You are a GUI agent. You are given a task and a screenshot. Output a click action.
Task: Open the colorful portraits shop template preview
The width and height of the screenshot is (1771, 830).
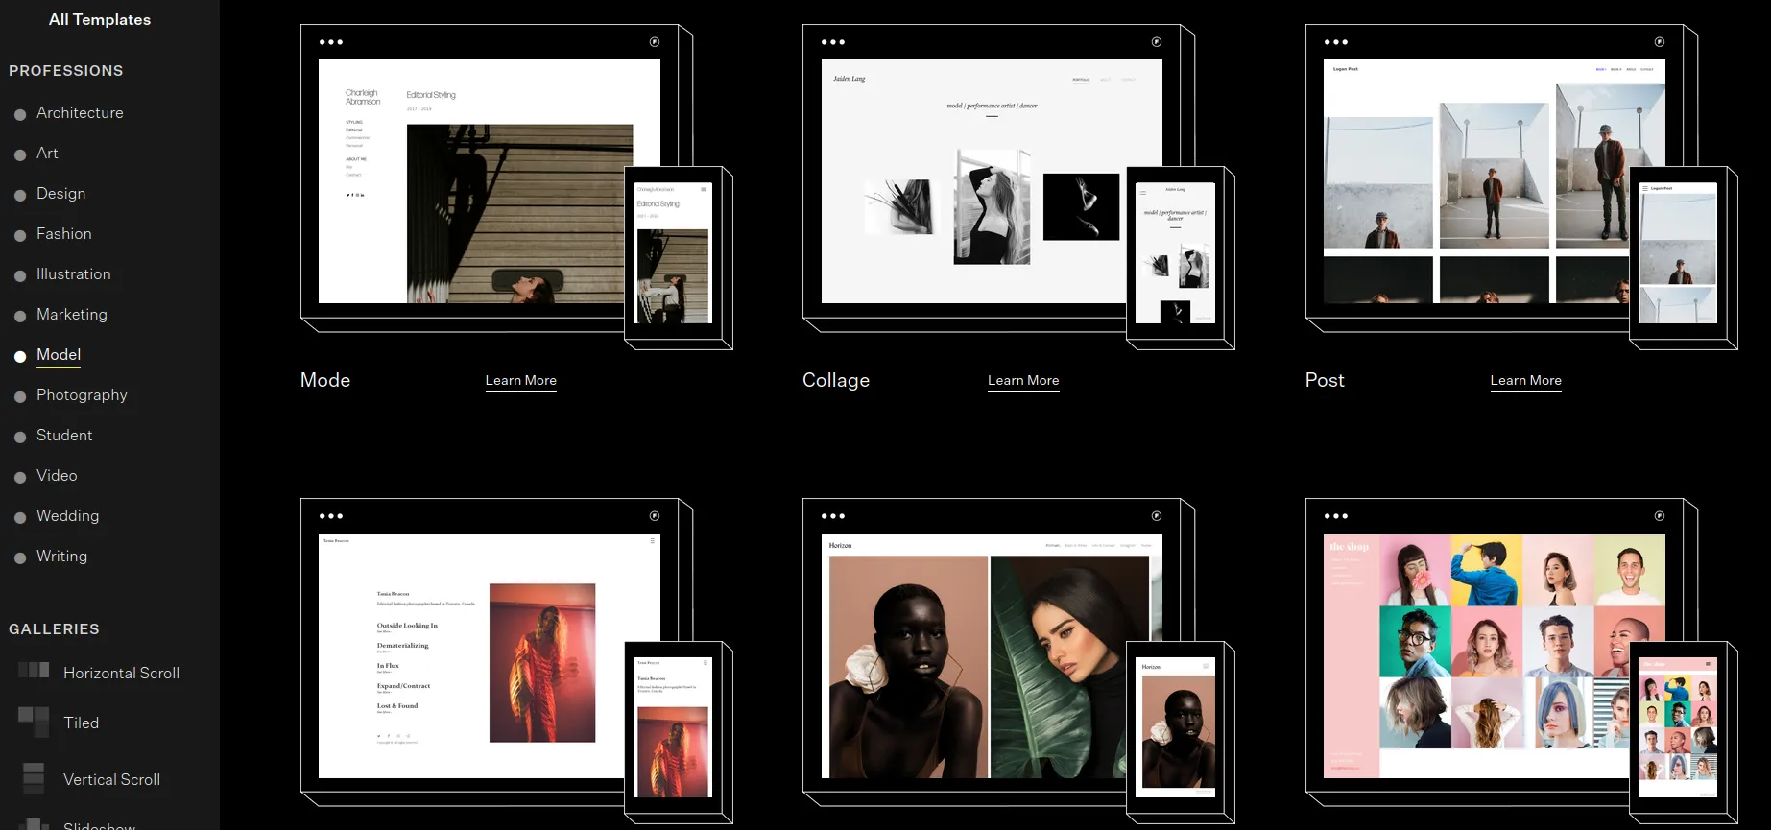coord(1495,655)
